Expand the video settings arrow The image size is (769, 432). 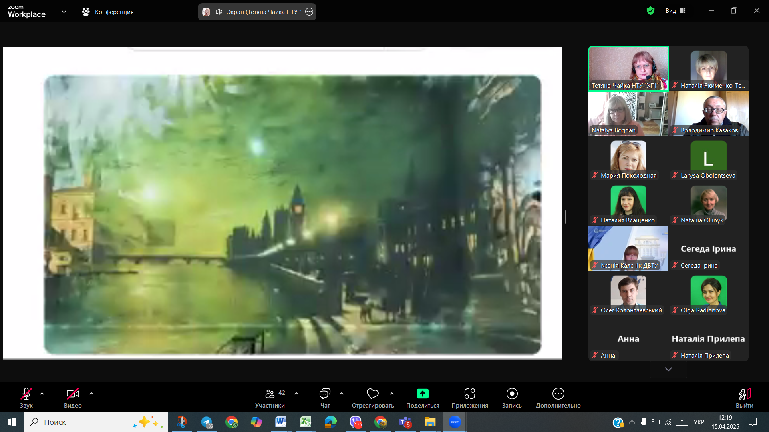point(91,394)
